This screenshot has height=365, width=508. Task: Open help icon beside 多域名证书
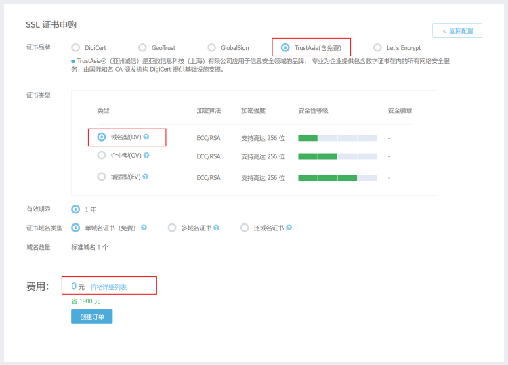(x=217, y=228)
